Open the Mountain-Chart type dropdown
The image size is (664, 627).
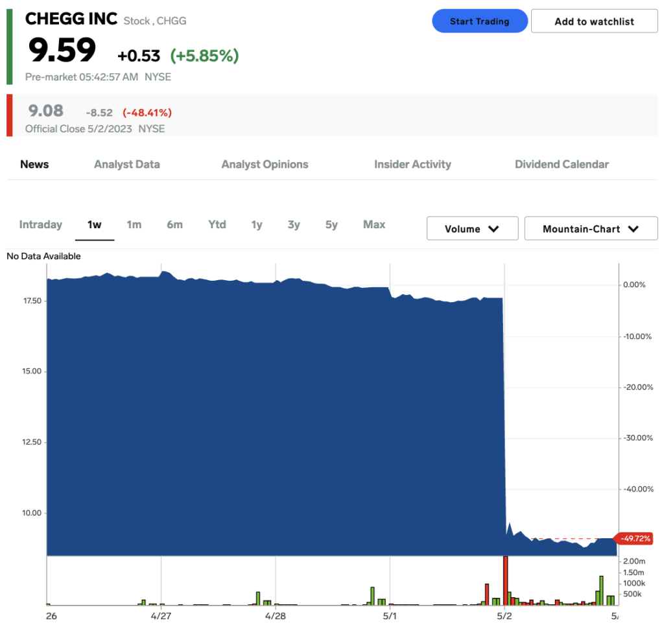[591, 229]
